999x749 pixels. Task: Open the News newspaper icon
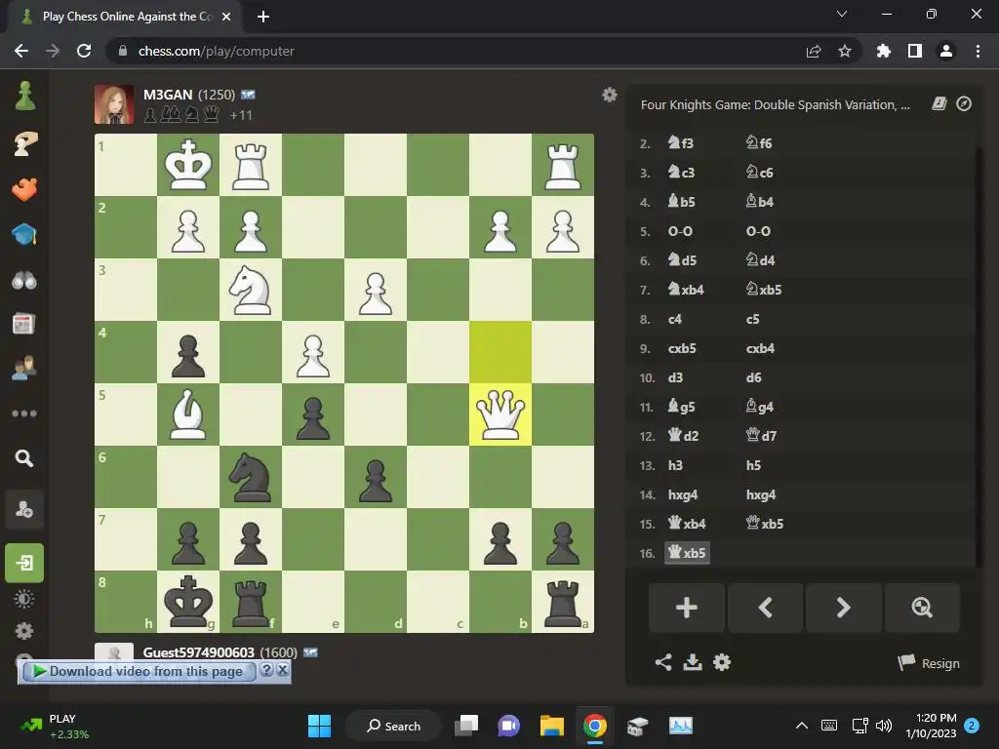[x=24, y=324]
